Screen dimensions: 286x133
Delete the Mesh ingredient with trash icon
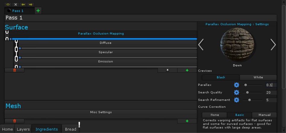[x=14, y=121]
